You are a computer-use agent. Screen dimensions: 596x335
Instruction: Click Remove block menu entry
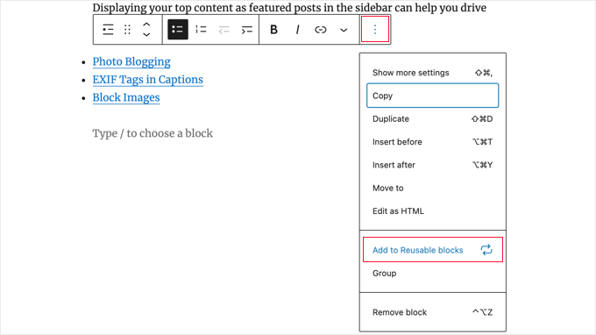(x=433, y=312)
